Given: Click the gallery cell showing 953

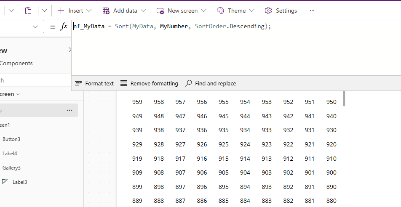Looking at the screenshot, I should [267, 102].
